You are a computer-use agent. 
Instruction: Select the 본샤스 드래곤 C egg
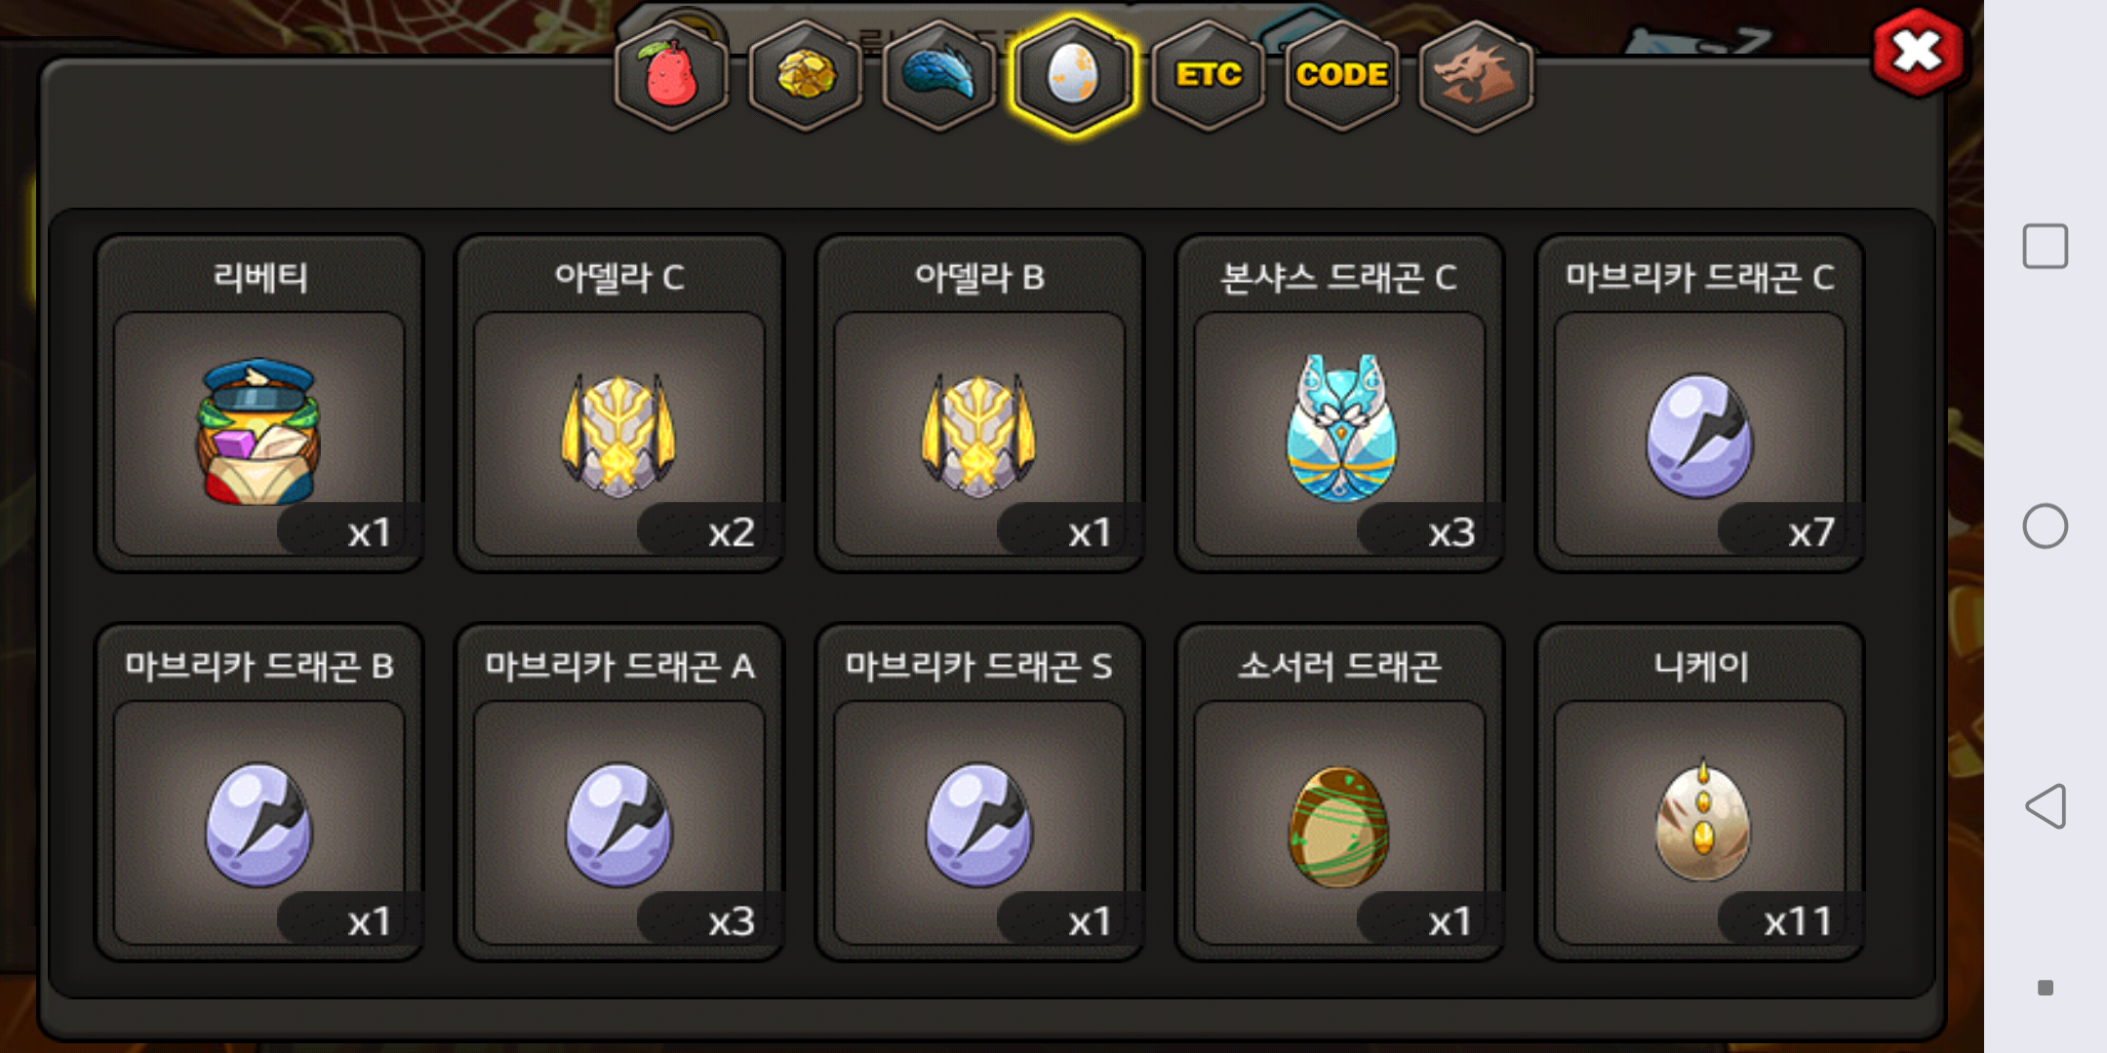pyautogui.click(x=1339, y=404)
